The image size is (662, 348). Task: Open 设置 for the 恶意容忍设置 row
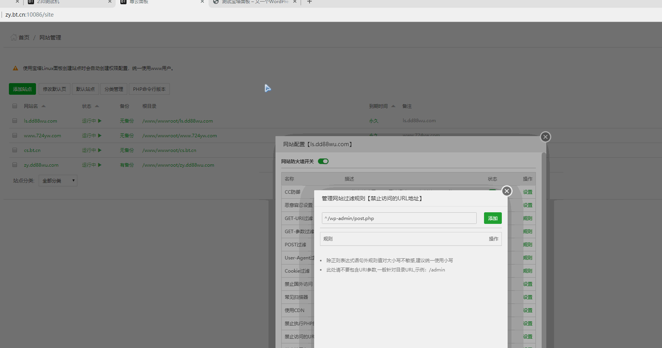[x=528, y=205]
